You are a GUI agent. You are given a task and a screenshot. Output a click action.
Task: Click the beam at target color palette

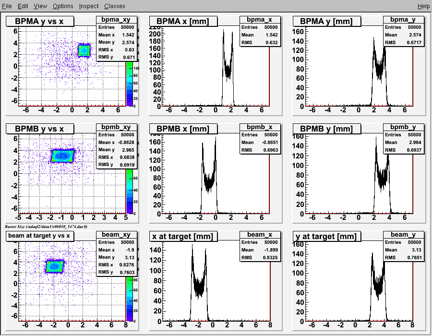(129, 299)
